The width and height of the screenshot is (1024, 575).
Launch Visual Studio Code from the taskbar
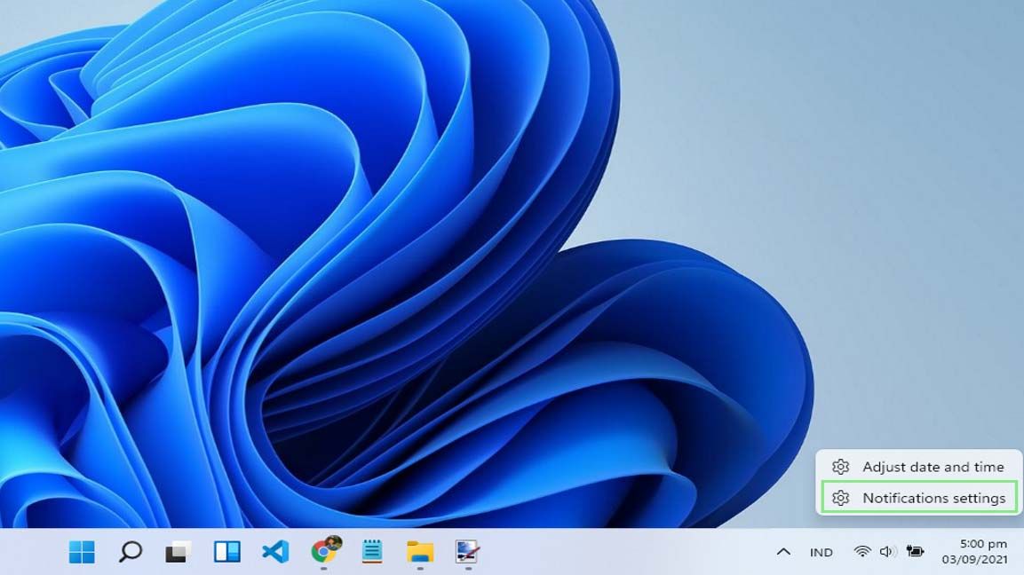coord(275,552)
